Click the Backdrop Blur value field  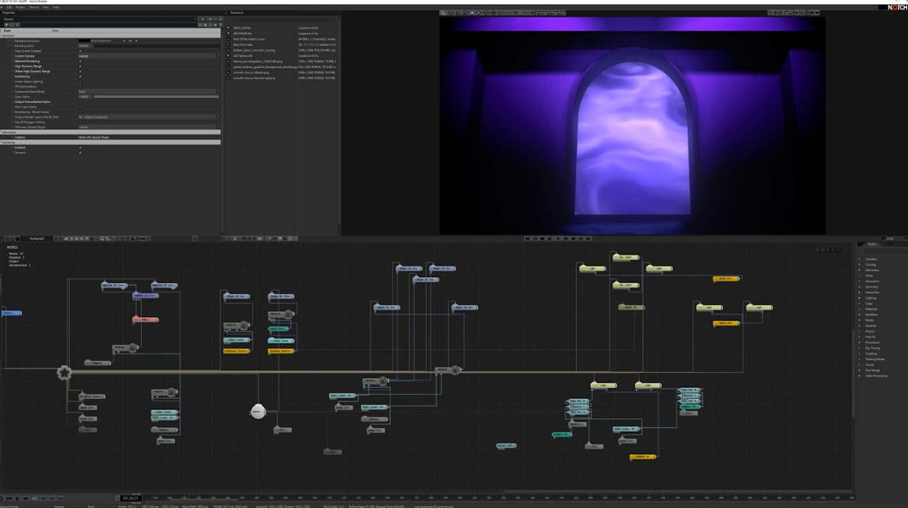(84, 46)
